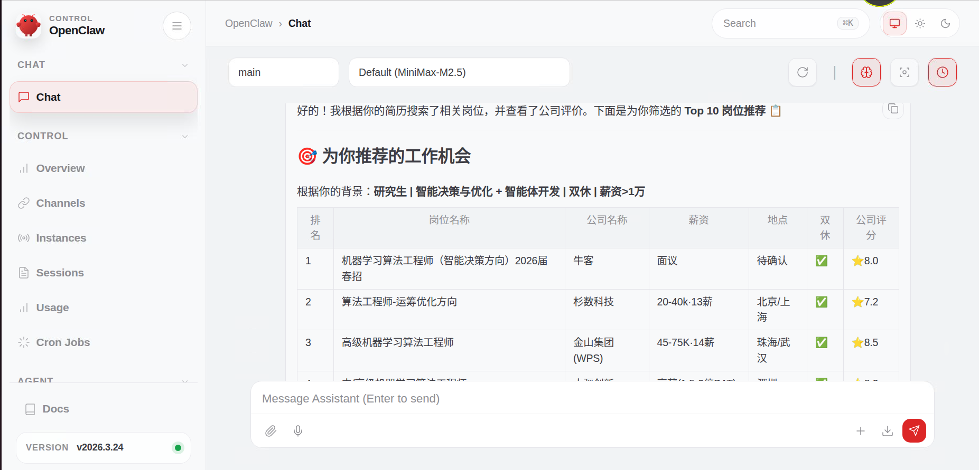Click the download export chat icon

tap(888, 431)
